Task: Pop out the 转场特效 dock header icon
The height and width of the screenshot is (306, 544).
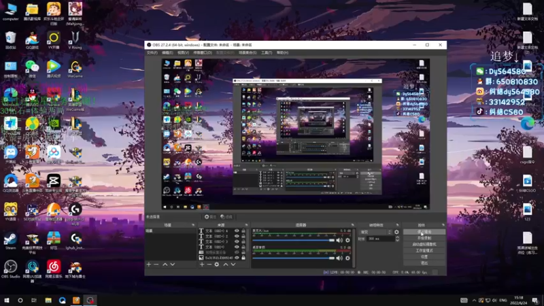Action: click(x=397, y=225)
